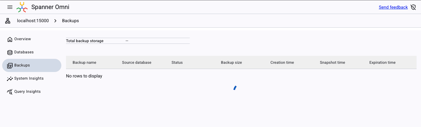The width and height of the screenshot is (421, 127).
Task: Click the instance network icon in breadcrumb
Action: 8,21
